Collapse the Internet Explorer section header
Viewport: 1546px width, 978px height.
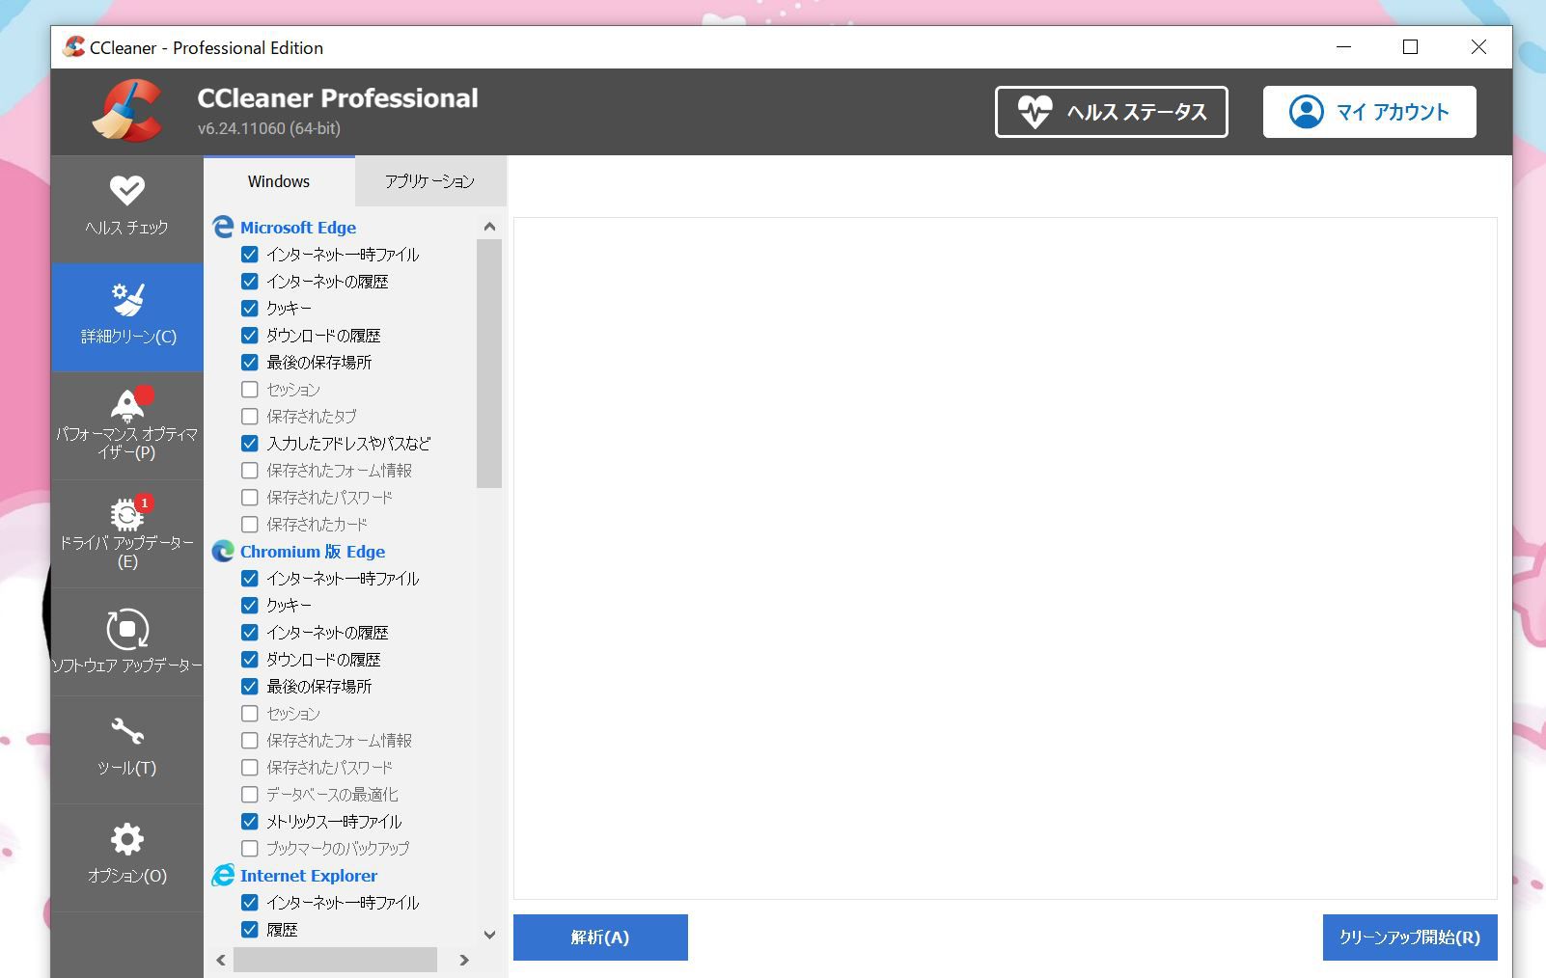(x=309, y=876)
